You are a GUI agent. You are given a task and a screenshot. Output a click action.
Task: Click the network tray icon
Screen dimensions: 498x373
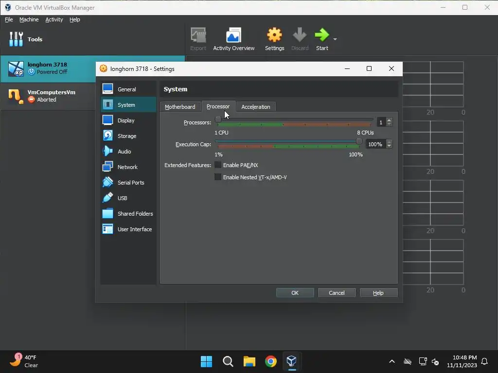[x=423, y=361]
